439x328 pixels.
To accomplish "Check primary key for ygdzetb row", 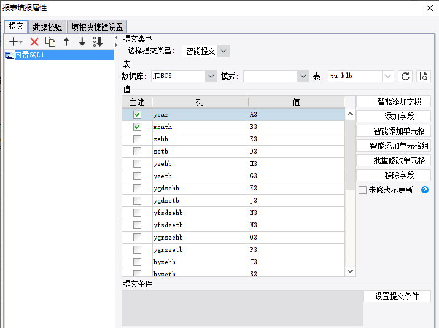I will 137,201.
